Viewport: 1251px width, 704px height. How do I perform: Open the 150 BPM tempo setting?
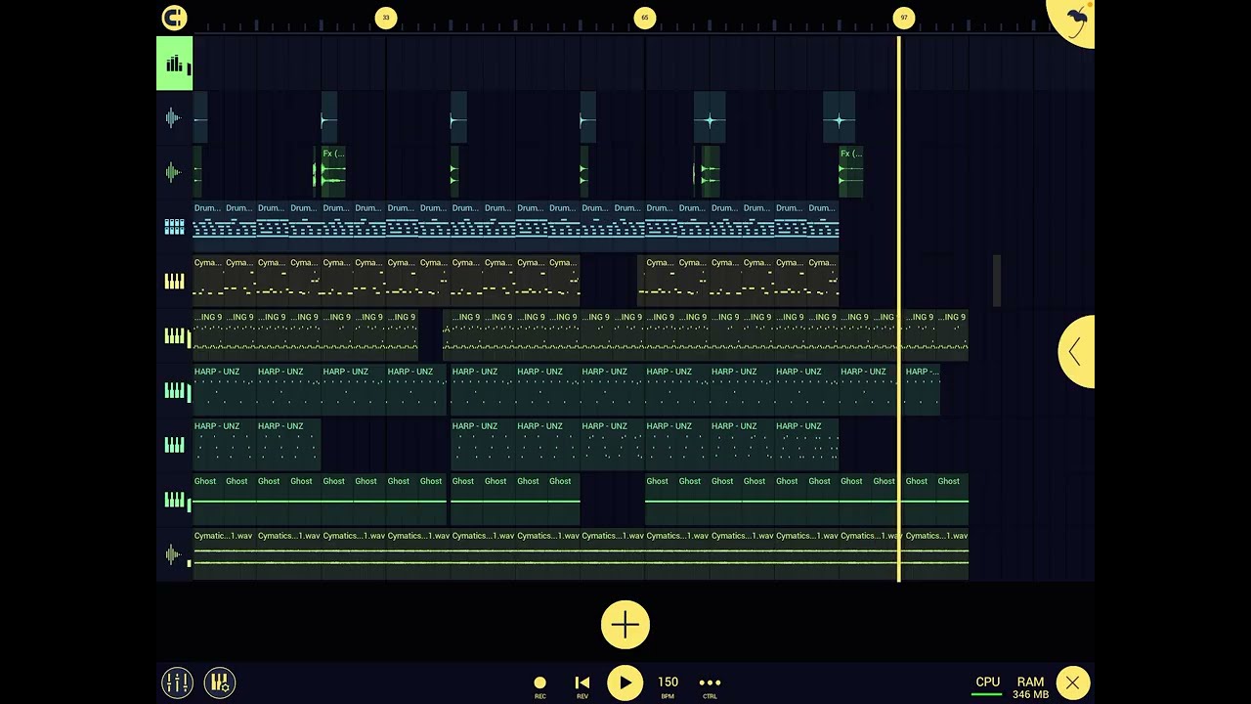click(x=668, y=685)
